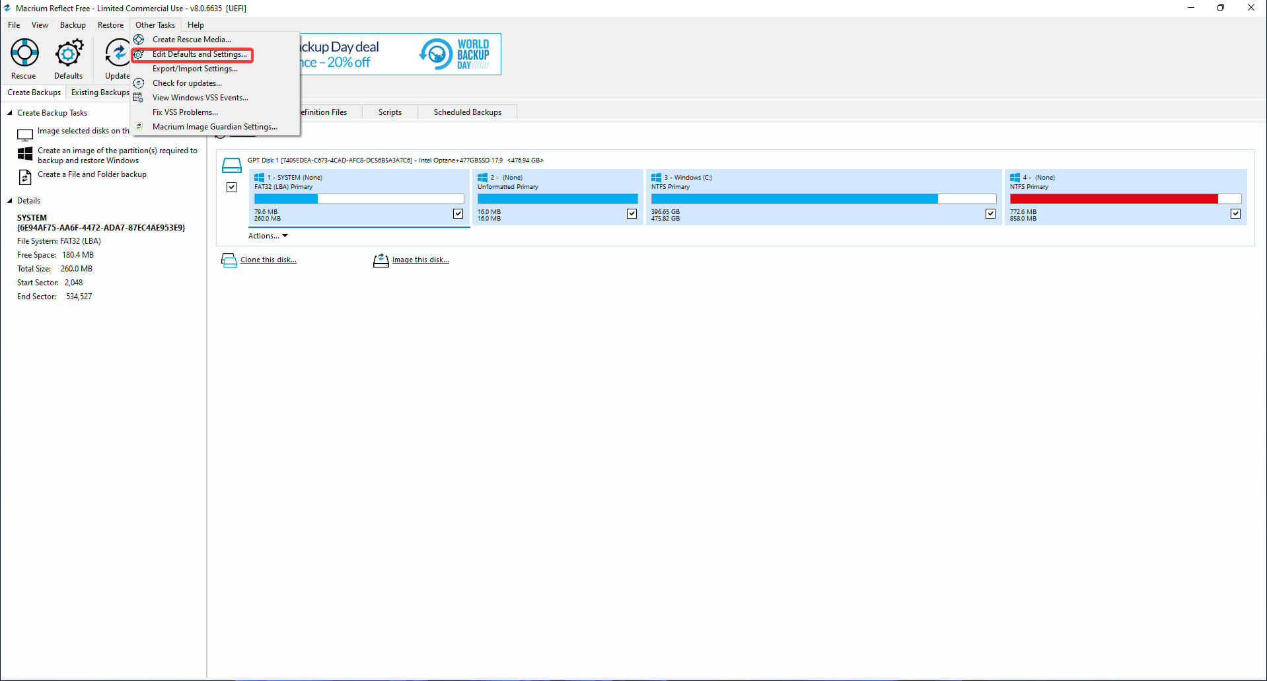Click the View Windows VSS Events icon
1267x681 pixels.
pos(139,98)
